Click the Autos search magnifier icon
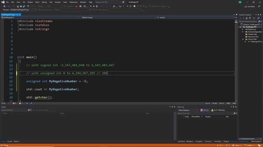The width and height of the screenshot is (263, 147). click(x=29, y=110)
